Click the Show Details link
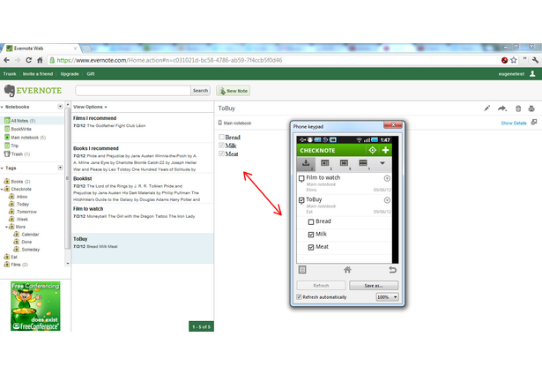542x374 pixels. click(514, 123)
